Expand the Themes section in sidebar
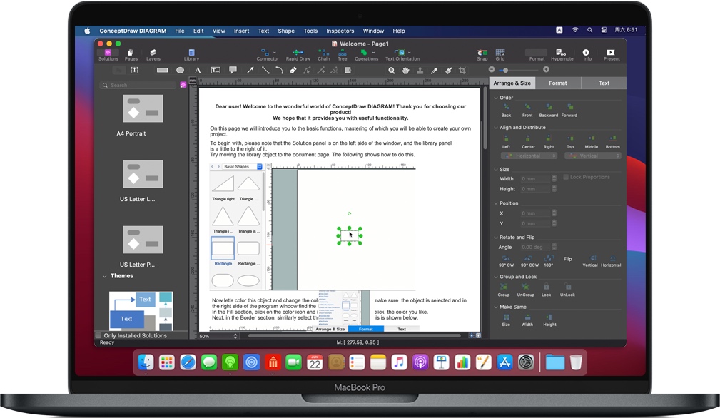Viewport: 720px width, 418px height. tap(105, 275)
